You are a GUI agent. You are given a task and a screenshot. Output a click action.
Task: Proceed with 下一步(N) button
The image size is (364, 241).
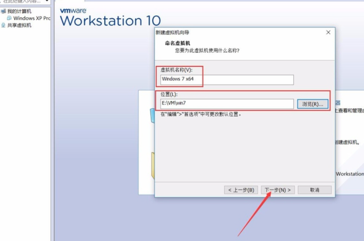point(278,190)
